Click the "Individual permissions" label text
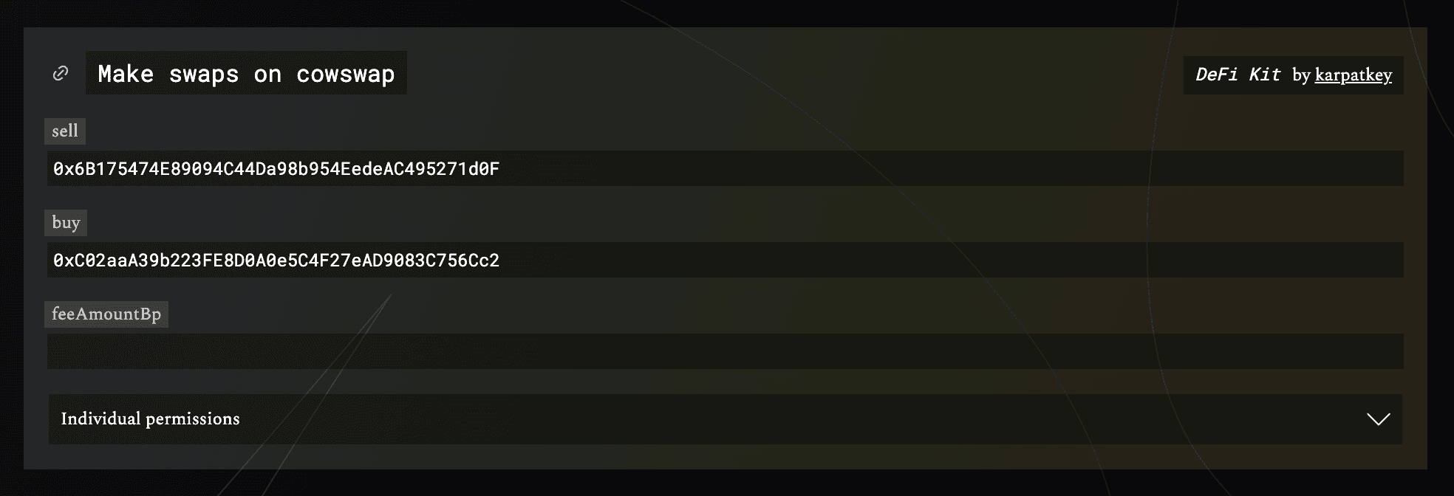Screen dimensions: 1454x496 click(150, 419)
